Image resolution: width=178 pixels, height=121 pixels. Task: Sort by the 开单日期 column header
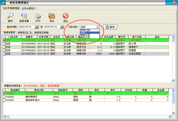pyautogui.click(x=44, y=37)
